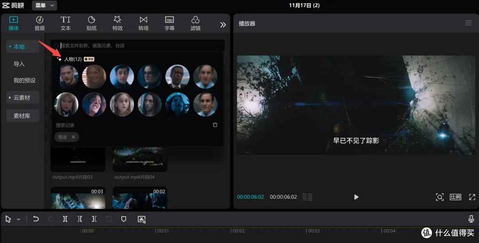The image size is (479, 243).
Task: Open the player panel hamburger menu
Action: (468, 23)
